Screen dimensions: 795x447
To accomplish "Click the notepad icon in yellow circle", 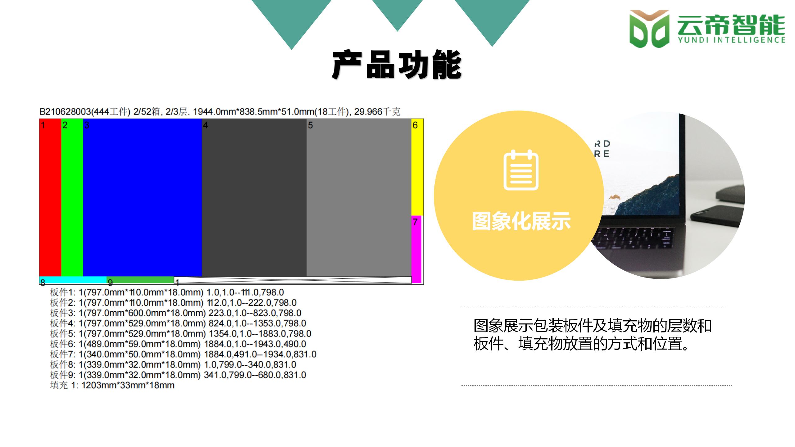I will click(x=521, y=170).
